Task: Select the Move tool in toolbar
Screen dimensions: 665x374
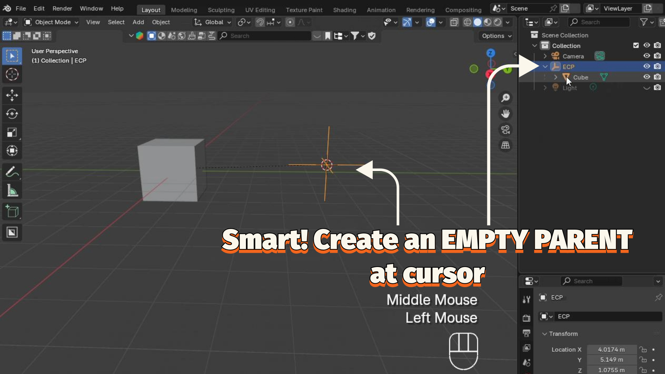Action: [x=12, y=95]
